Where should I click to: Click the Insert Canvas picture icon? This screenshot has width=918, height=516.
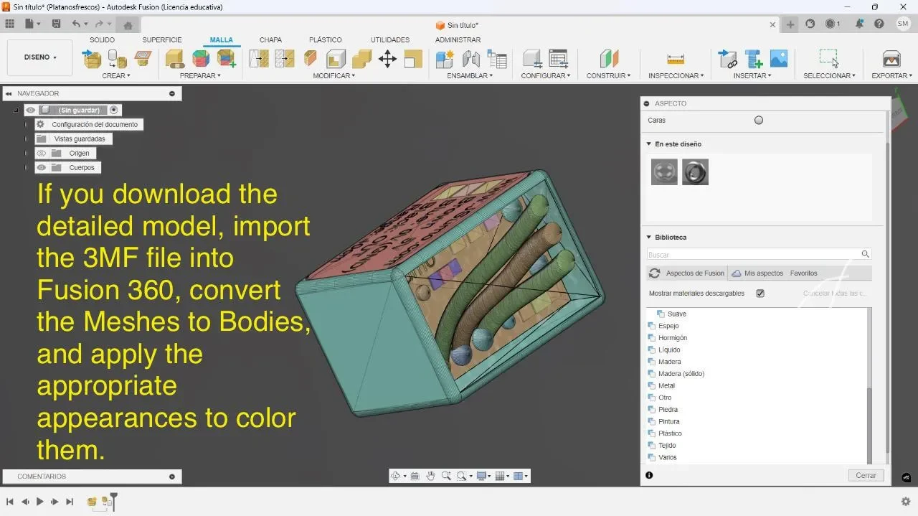(778, 59)
